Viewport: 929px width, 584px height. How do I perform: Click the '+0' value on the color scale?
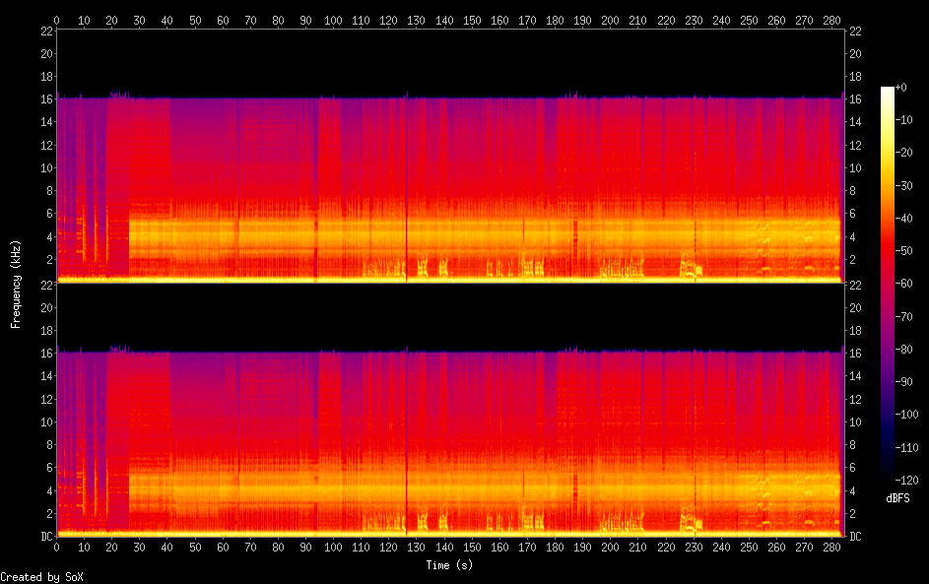click(x=900, y=87)
